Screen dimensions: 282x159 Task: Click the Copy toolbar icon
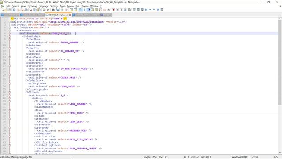click(x=35, y=10)
